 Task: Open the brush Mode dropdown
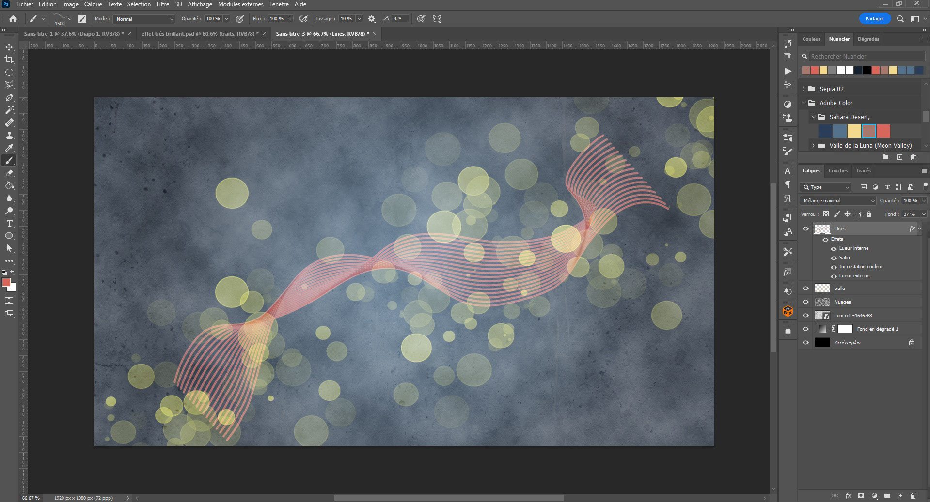144,19
